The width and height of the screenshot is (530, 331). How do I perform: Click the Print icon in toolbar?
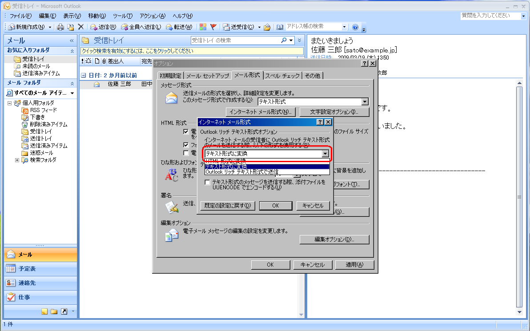(x=60, y=27)
